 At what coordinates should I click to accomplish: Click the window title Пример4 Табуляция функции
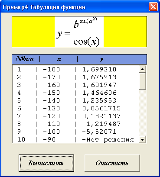pyautogui.click(x=44, y=7)
